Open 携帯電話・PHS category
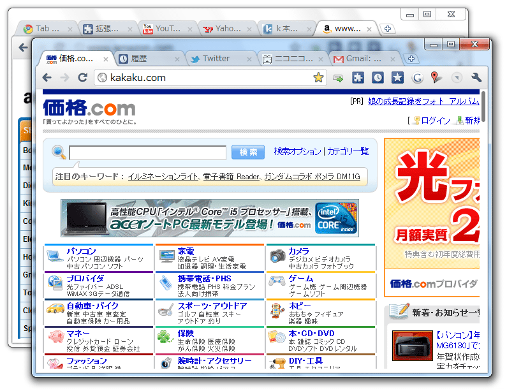This screenshot has width=507, height=391. tap(204, 279)
